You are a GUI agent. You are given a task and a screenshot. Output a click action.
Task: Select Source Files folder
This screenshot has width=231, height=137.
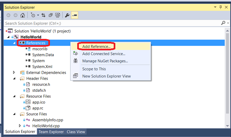tap(36, 114)
